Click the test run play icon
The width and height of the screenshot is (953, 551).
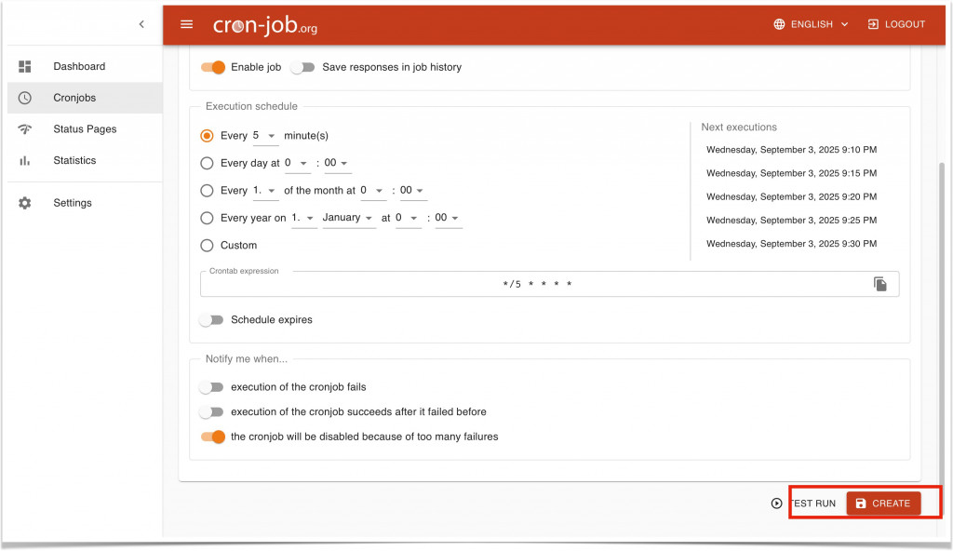[x=777, y=504]
